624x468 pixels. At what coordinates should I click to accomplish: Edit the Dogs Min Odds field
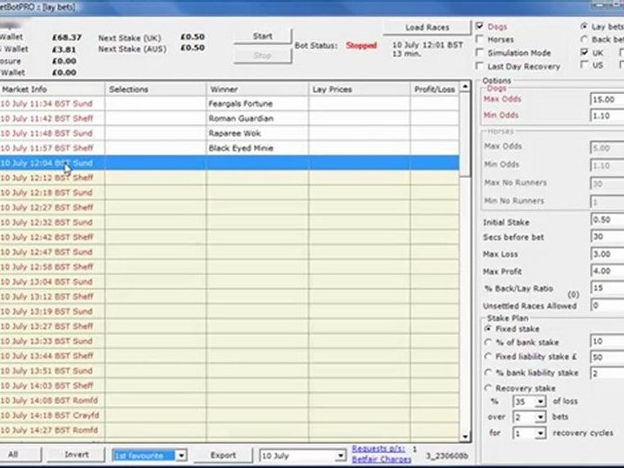click(x=607, y=116)
